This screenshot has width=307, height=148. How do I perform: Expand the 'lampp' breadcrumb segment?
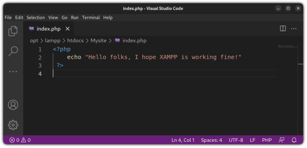(x=53, y=40)
